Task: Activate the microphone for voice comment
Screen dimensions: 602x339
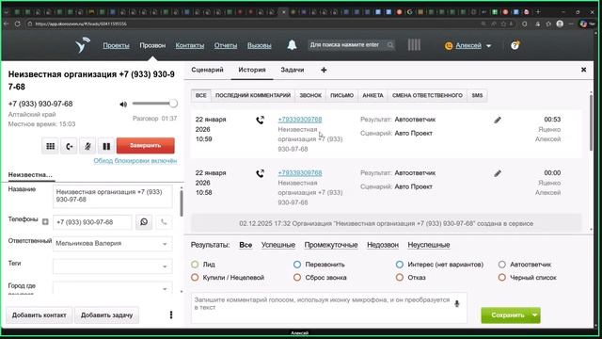Action: [x=457, y=303]
